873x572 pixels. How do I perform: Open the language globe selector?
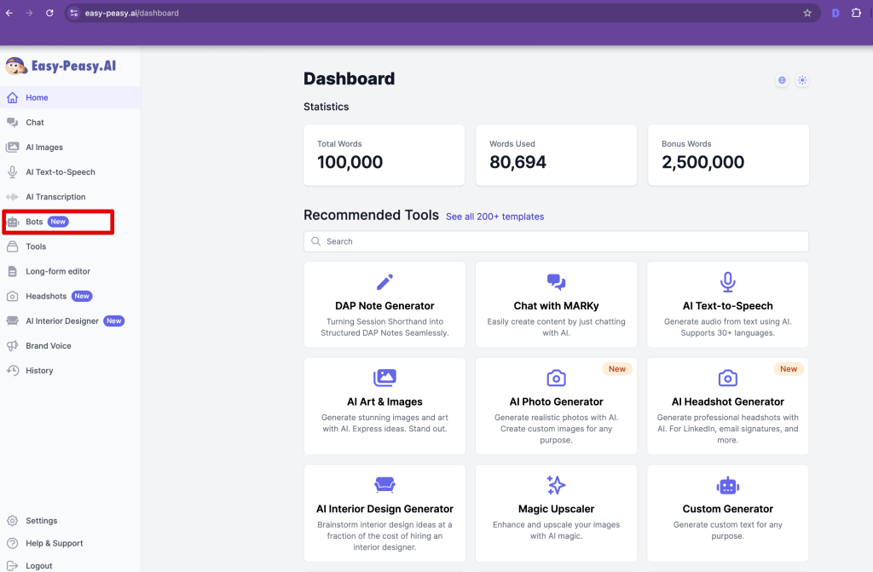782,80
